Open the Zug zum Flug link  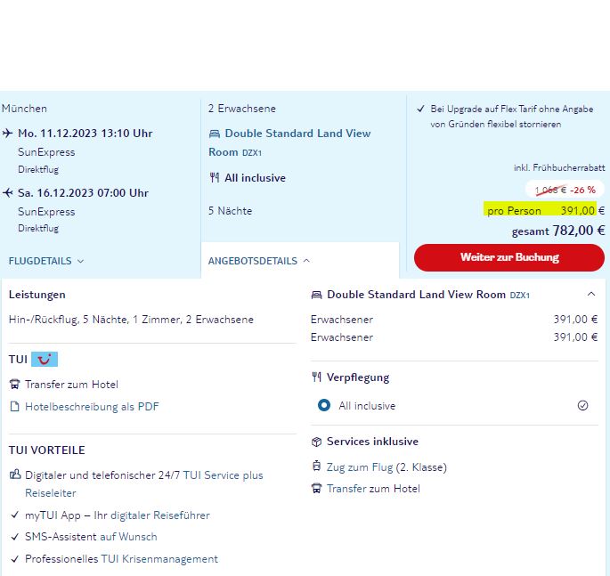pyautogui.click(x=360, y=467)
